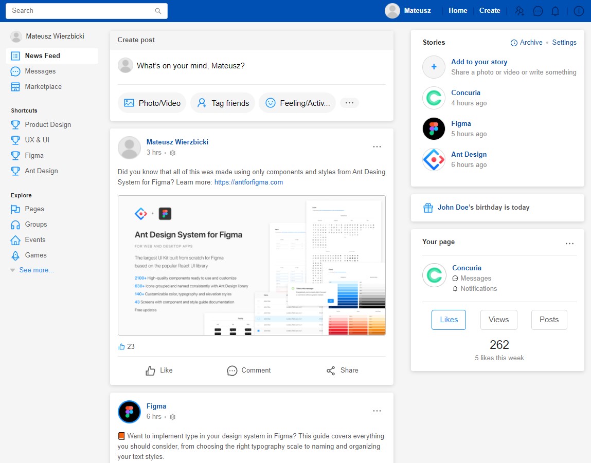Select the Likes stat toggle
This screenshot has width=591, height=463.
[449, 320]
